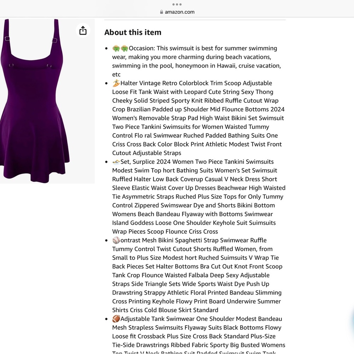Click the football emoji in the Adjustable Tank bullet
The image size is (354, 354).
115,319
